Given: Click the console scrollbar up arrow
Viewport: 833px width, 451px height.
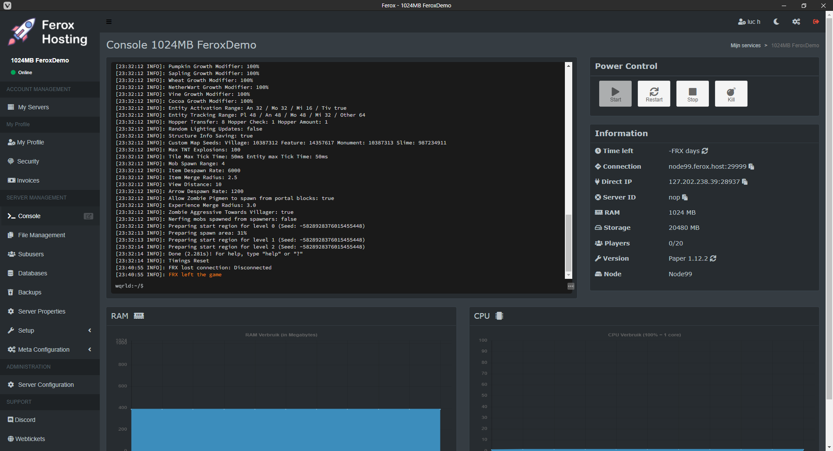Looking at the screenshot, I should coord(568,65).
